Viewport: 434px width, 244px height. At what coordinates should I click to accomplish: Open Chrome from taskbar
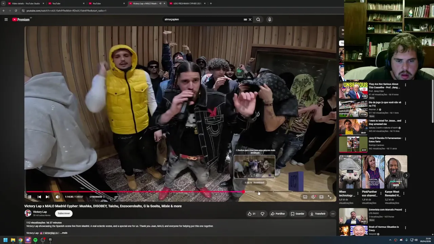20,240
